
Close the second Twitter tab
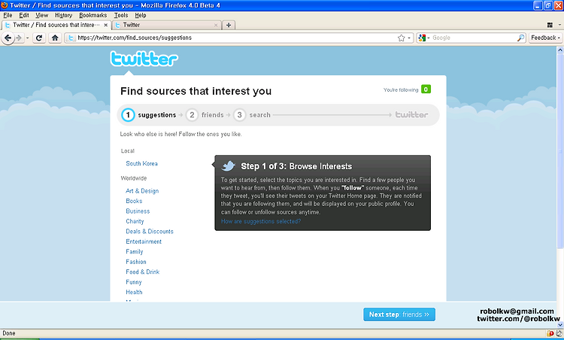(216, 25)
